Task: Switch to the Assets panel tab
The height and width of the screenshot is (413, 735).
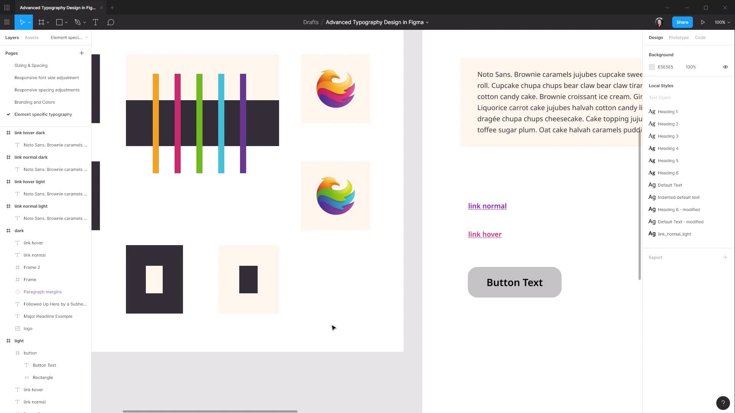Action: (x=31, y=37)
